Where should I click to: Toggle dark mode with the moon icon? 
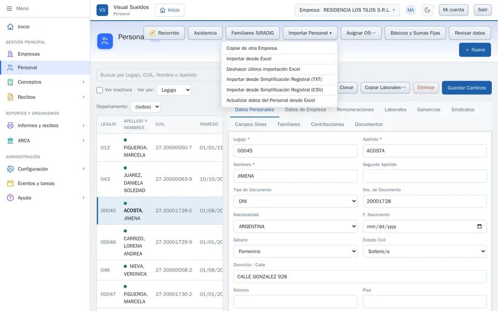pos(427,10)
